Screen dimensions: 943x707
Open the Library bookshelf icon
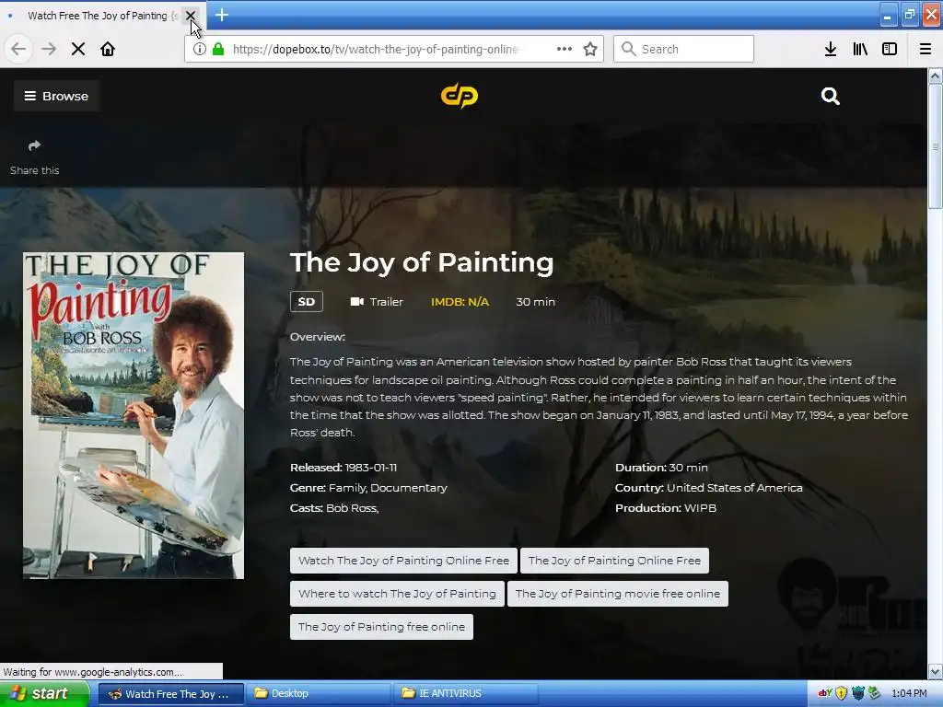[860, 49]
